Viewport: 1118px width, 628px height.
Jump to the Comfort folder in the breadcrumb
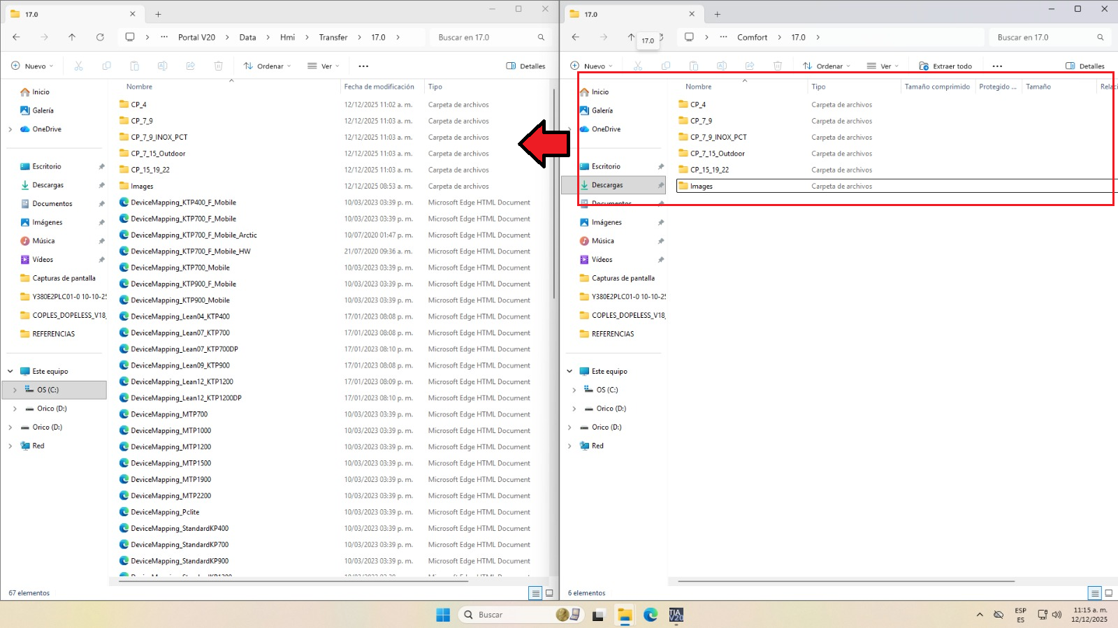(752, 37)
